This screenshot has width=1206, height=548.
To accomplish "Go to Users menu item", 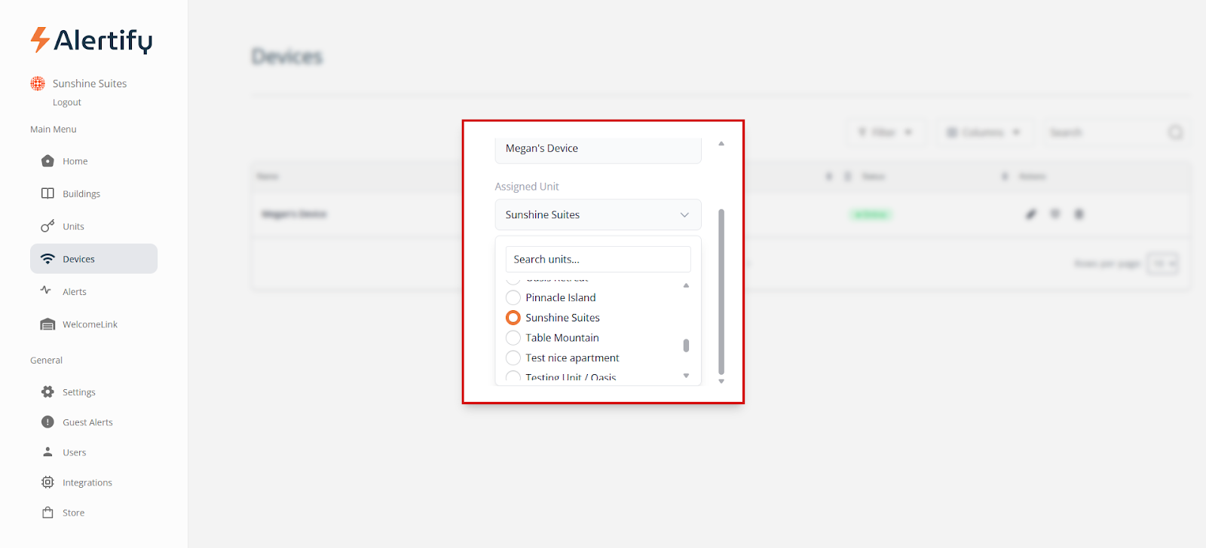I will click(x=74, y=452).
